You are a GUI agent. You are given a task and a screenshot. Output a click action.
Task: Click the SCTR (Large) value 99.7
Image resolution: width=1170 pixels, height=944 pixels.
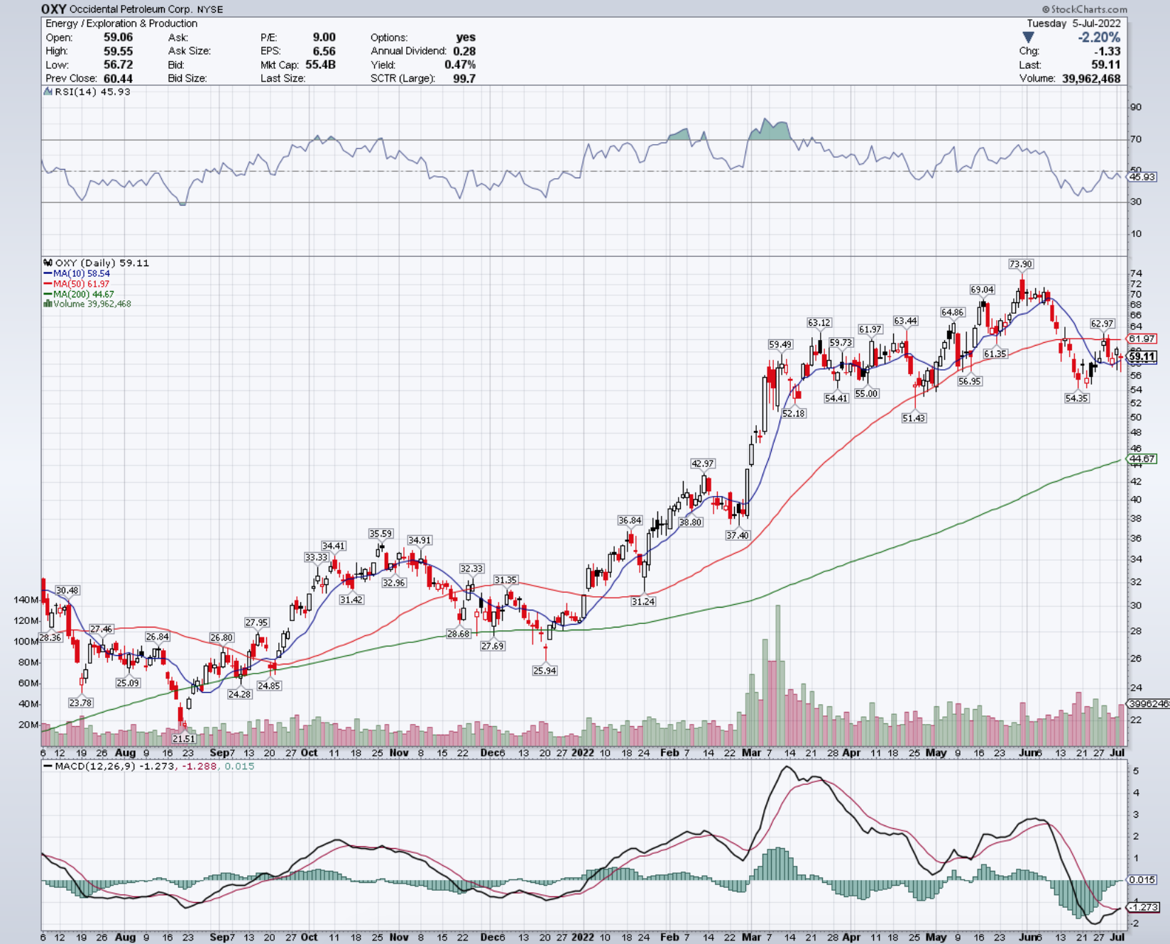464,78
